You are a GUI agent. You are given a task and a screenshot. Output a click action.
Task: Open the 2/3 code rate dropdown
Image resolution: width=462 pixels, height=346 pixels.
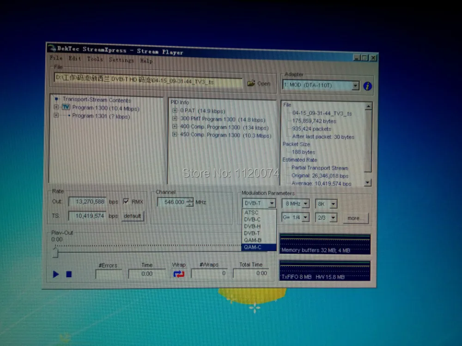click(x=333, y=218)
